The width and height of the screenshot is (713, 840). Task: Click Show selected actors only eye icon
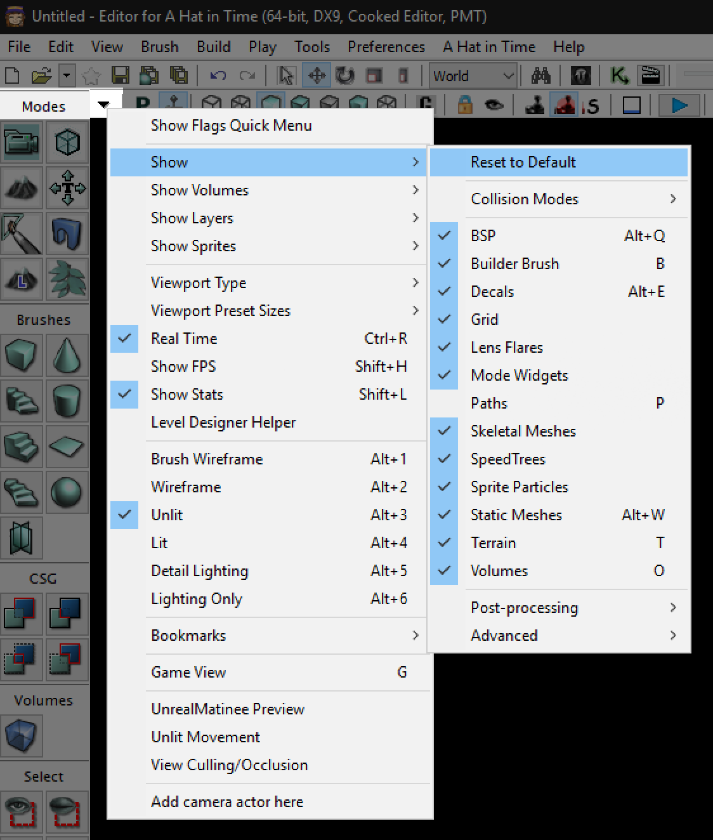click(22, 813)
